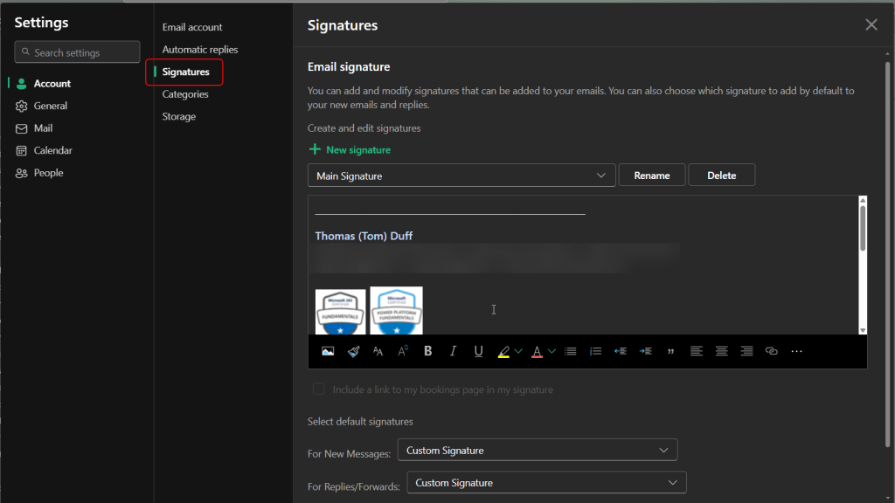Apply italic formatting to signature text
The height and width of the screenshot is (503, 895).
pos(453,351)
